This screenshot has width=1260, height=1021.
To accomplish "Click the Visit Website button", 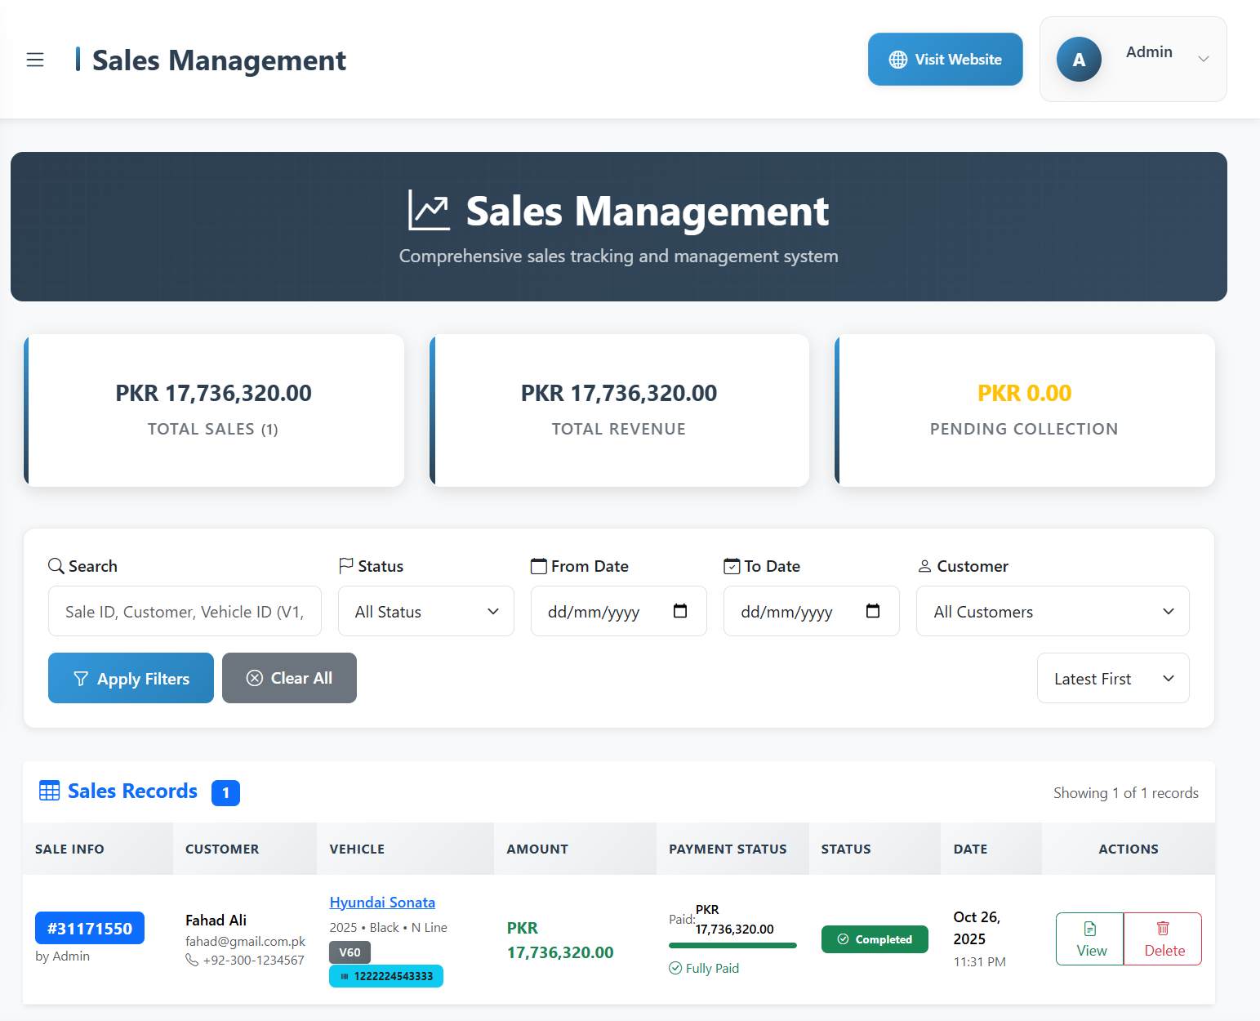I will (945, 59).
